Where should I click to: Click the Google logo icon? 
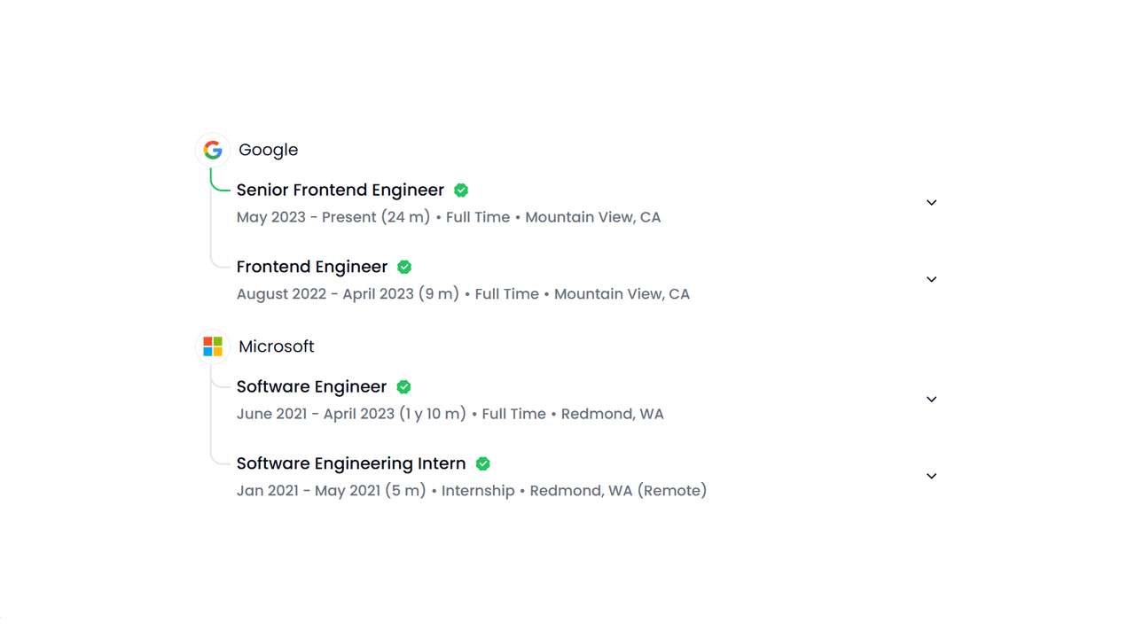pyautogui.click(x=213, y=150)
